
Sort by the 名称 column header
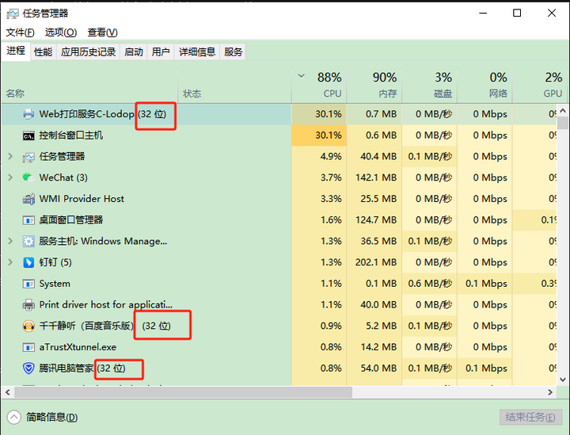(89, 86)
